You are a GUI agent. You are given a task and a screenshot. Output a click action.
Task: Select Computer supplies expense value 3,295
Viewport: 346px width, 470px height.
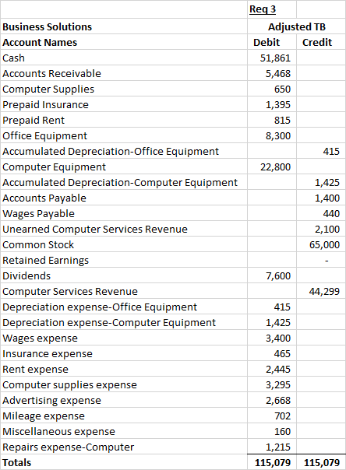[278, 385]
